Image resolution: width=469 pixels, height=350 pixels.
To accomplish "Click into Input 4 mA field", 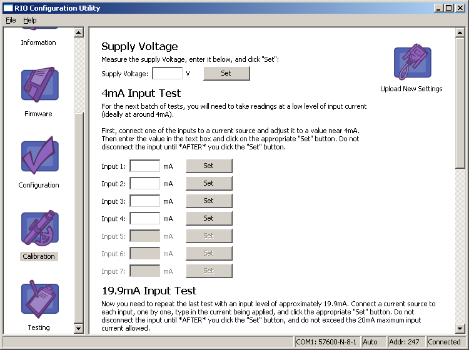I will (x=144, y=219).
